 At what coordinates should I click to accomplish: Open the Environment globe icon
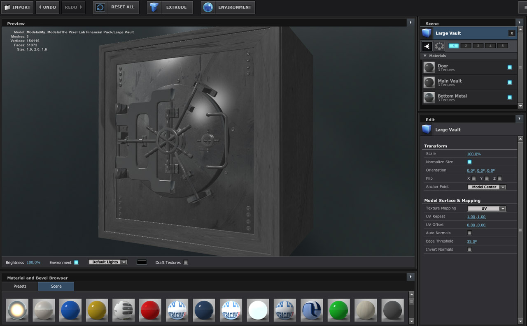click(x=208, y=7)
